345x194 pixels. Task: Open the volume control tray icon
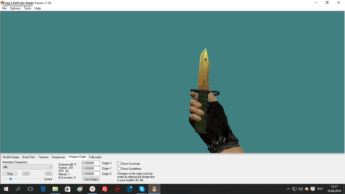tap(301, 189)
